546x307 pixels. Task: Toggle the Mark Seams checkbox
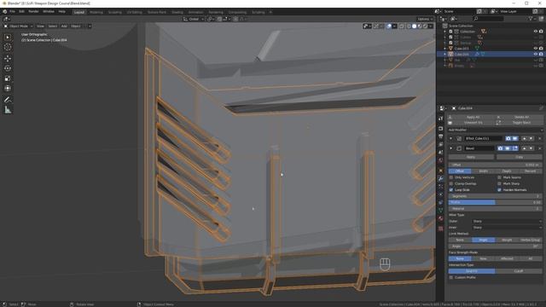[499, 177]
